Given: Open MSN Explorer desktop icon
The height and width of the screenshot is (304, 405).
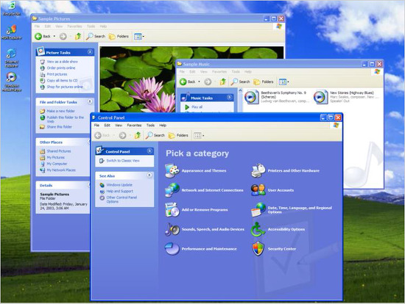Looking at the screenshot, I should [x=11, y=32].
